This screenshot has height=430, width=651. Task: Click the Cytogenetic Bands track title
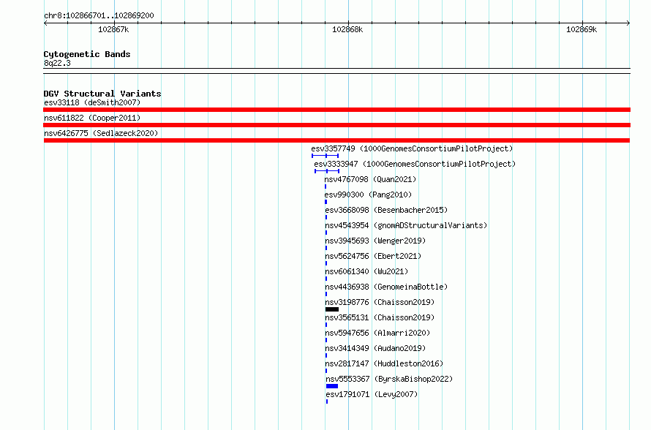pos(87,54)
